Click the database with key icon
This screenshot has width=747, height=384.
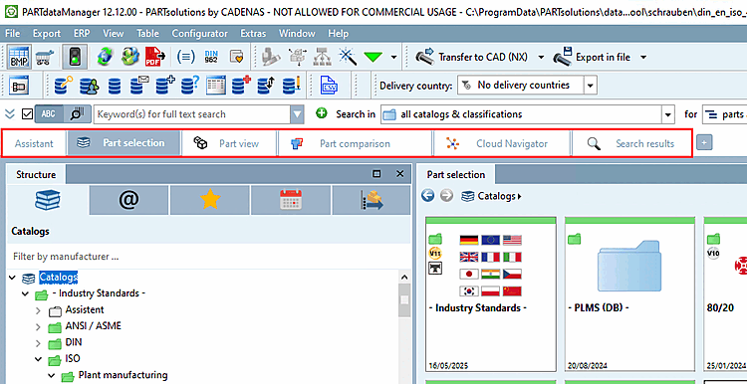point(64,87)
